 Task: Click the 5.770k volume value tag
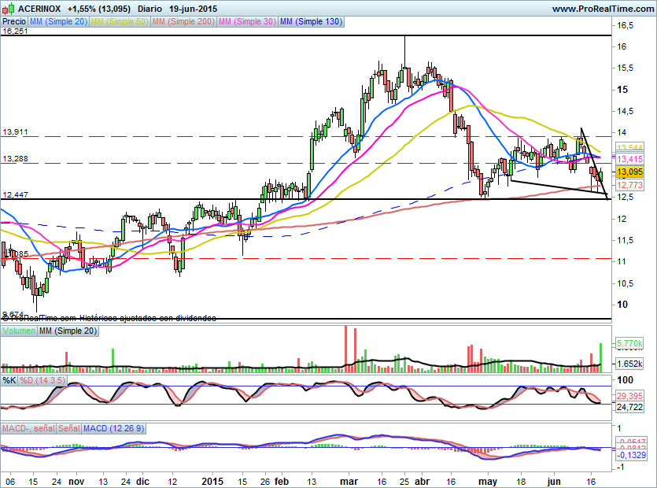click(x=630, y=344)
